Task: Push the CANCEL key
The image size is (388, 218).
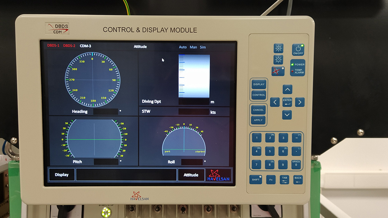Action: point(258,110)
